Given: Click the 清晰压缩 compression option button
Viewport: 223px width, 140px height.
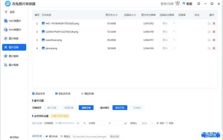Looking at the screenshot, I should click(x=86, y=108).
